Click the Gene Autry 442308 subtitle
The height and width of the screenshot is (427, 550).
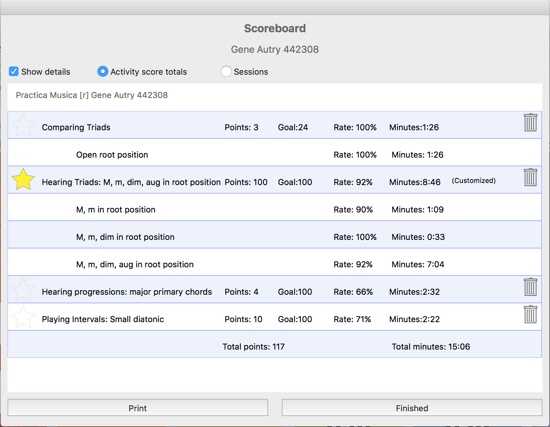pyautogui.click(x=275, y=49)
